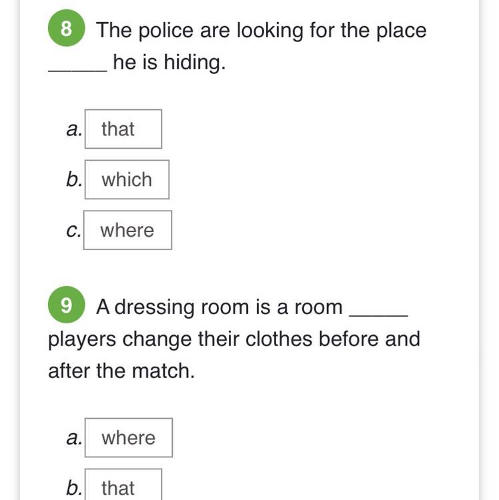
Task: Click the line 'players change their clothes before and'
Action: [x=234, y=339]
